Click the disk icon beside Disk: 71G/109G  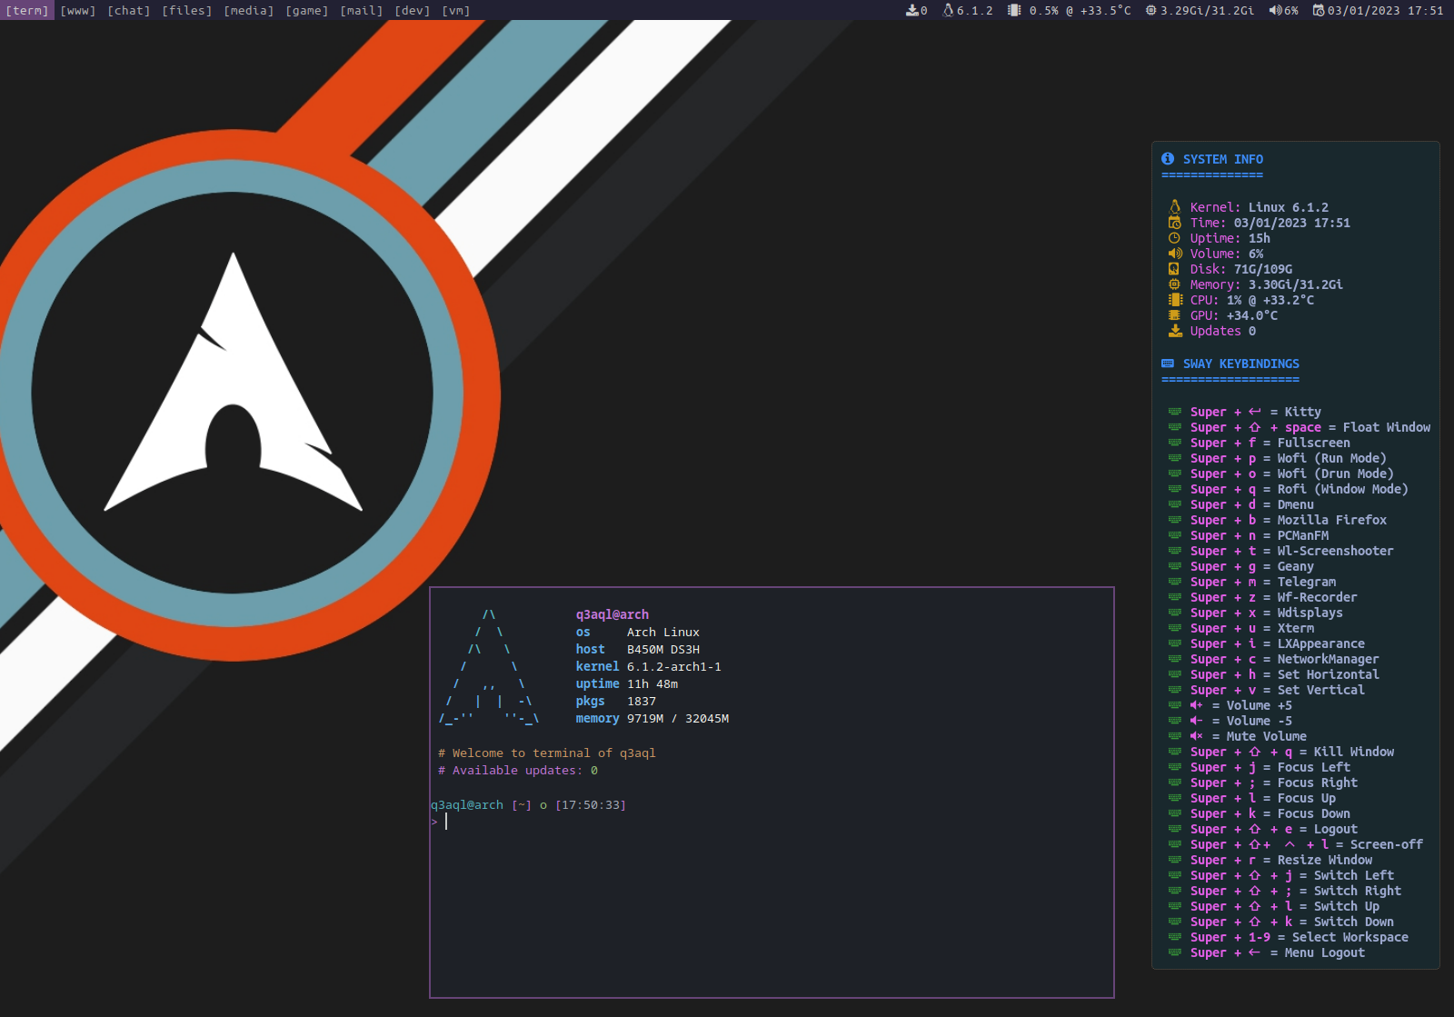[x=1174, y=269]
